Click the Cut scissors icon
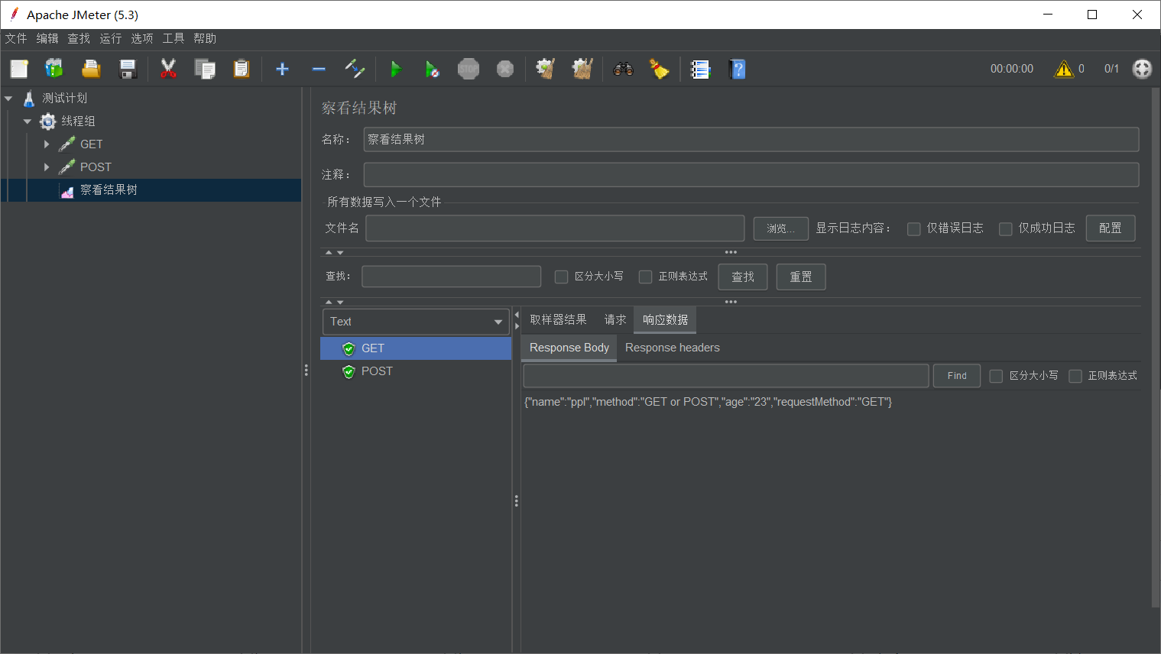 pos(168,69)
